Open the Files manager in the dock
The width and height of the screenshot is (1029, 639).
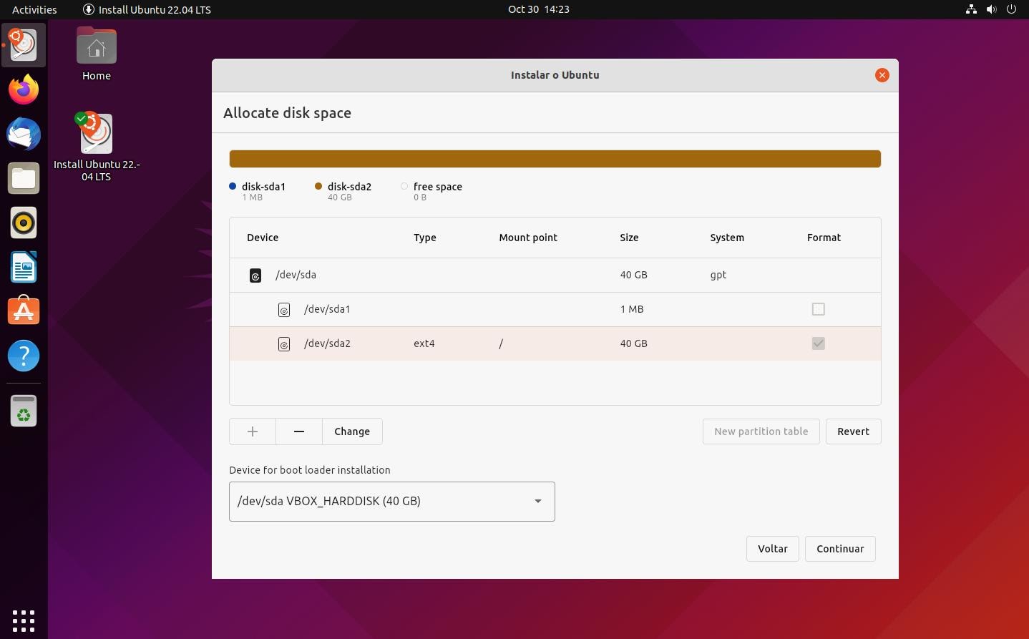click(x=24, y=178)
